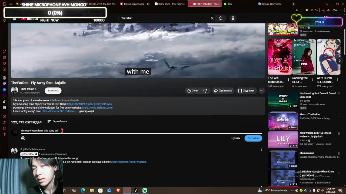Switch to Game Over - Play manyak tab
This screenshot has height=194, width=346.
[170, 4]
